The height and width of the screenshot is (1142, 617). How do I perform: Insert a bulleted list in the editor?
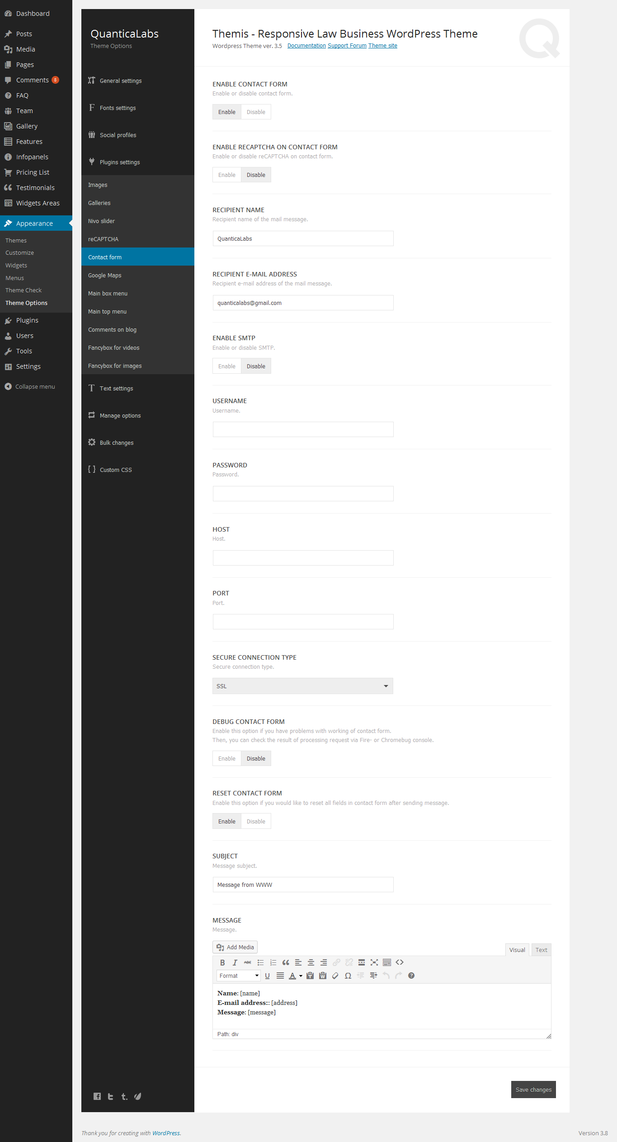(x=260, y=962)
